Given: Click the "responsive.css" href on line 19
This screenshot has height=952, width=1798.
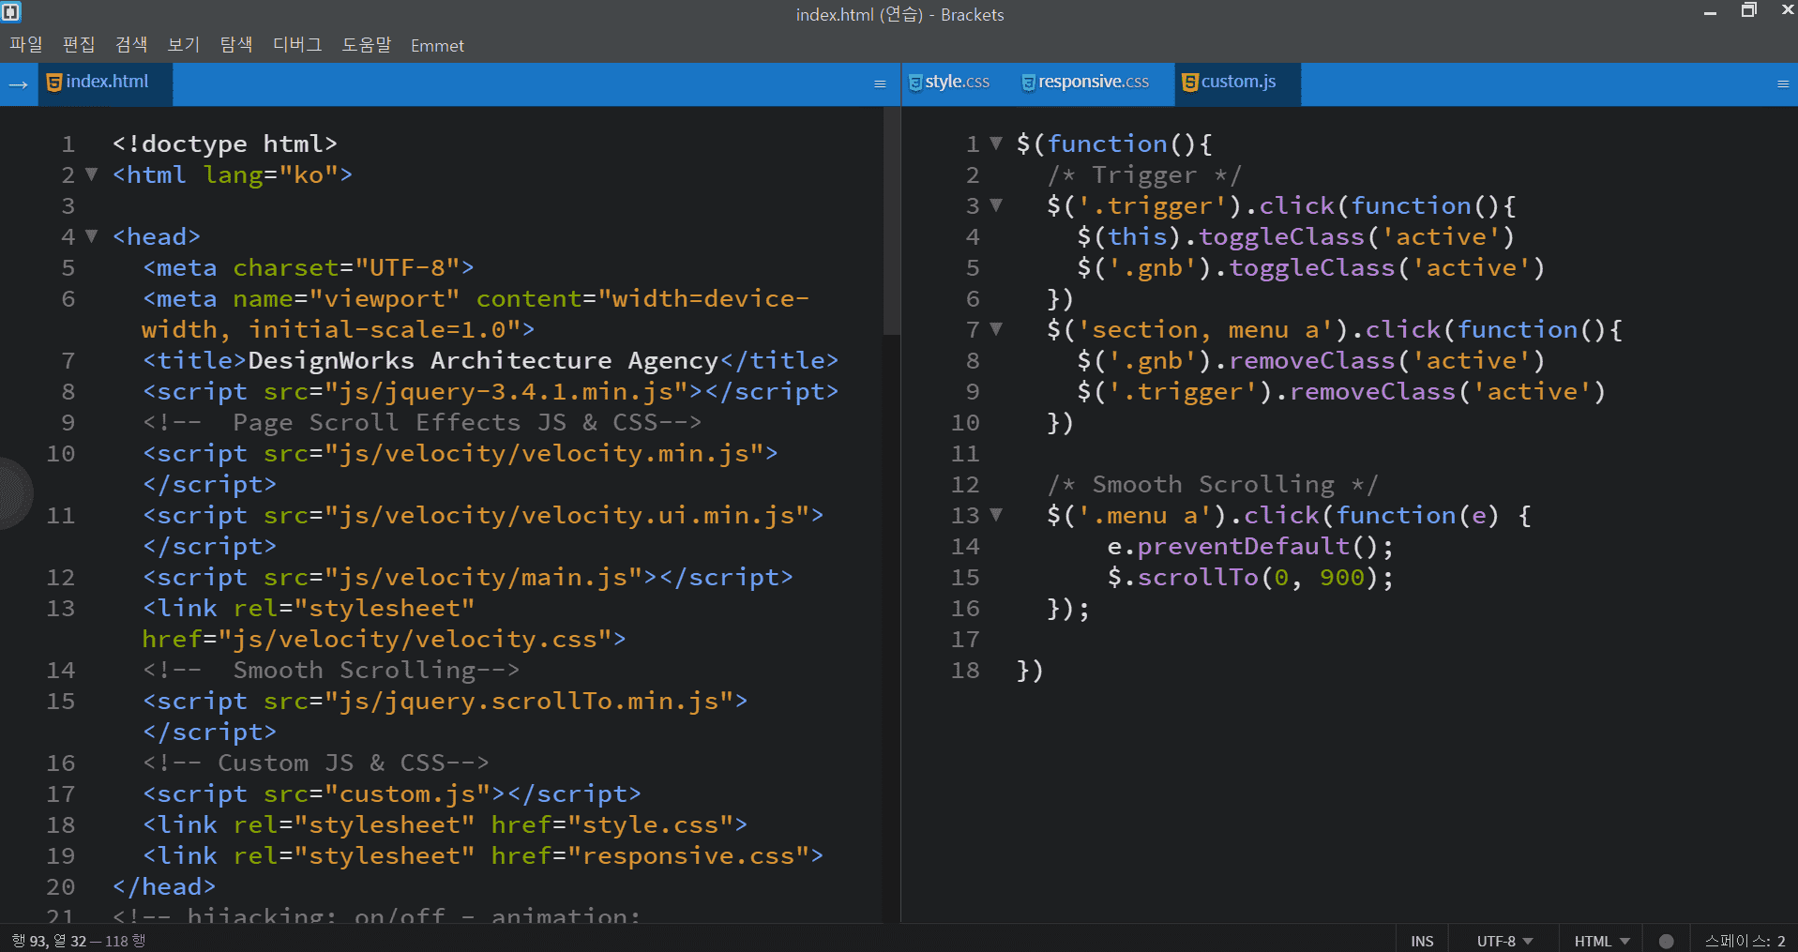Looking at the screenshot, I should coord(688,855).
